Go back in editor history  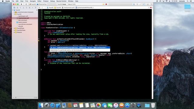point(42,8)
